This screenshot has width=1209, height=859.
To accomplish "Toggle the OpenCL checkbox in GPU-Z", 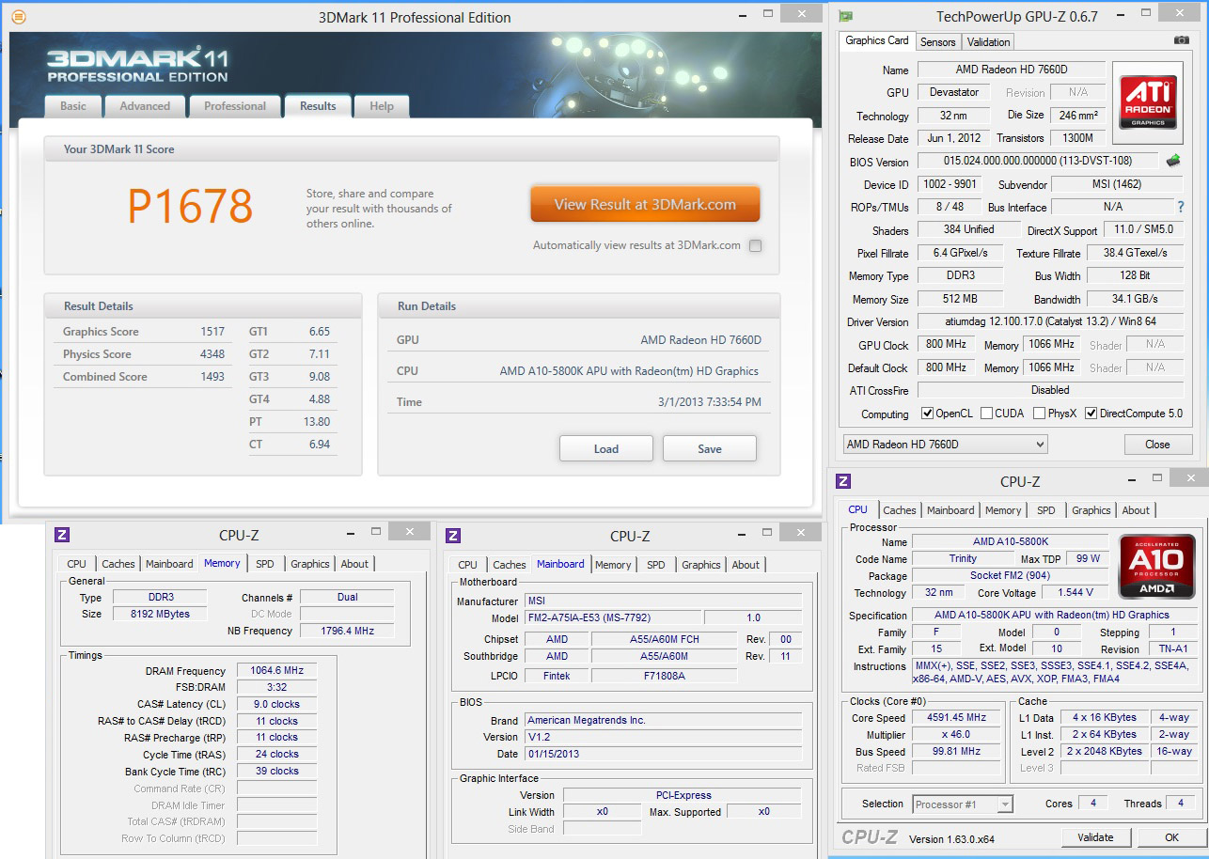I will click(x=928, y=414).
